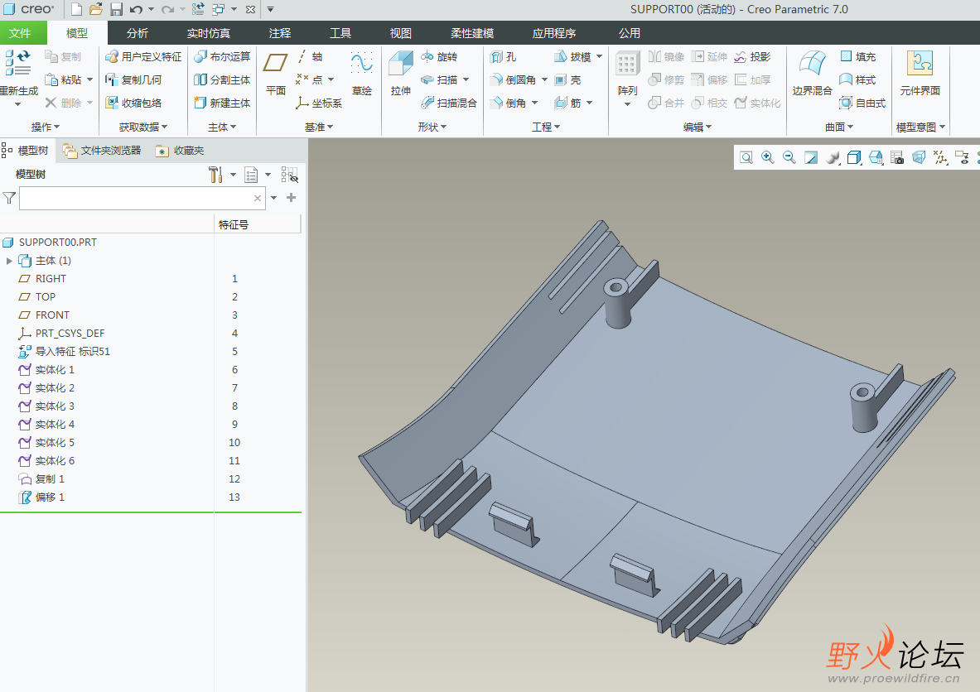The width and height of the screenshot is (980, 692).
Task: Expand the 曲面 group dropdown
Action: pos(838,127)
